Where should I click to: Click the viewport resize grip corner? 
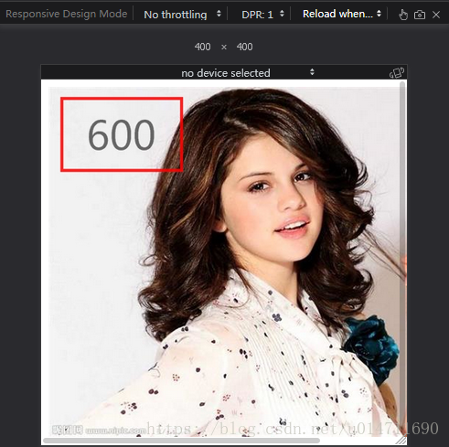tap(401, 441)
